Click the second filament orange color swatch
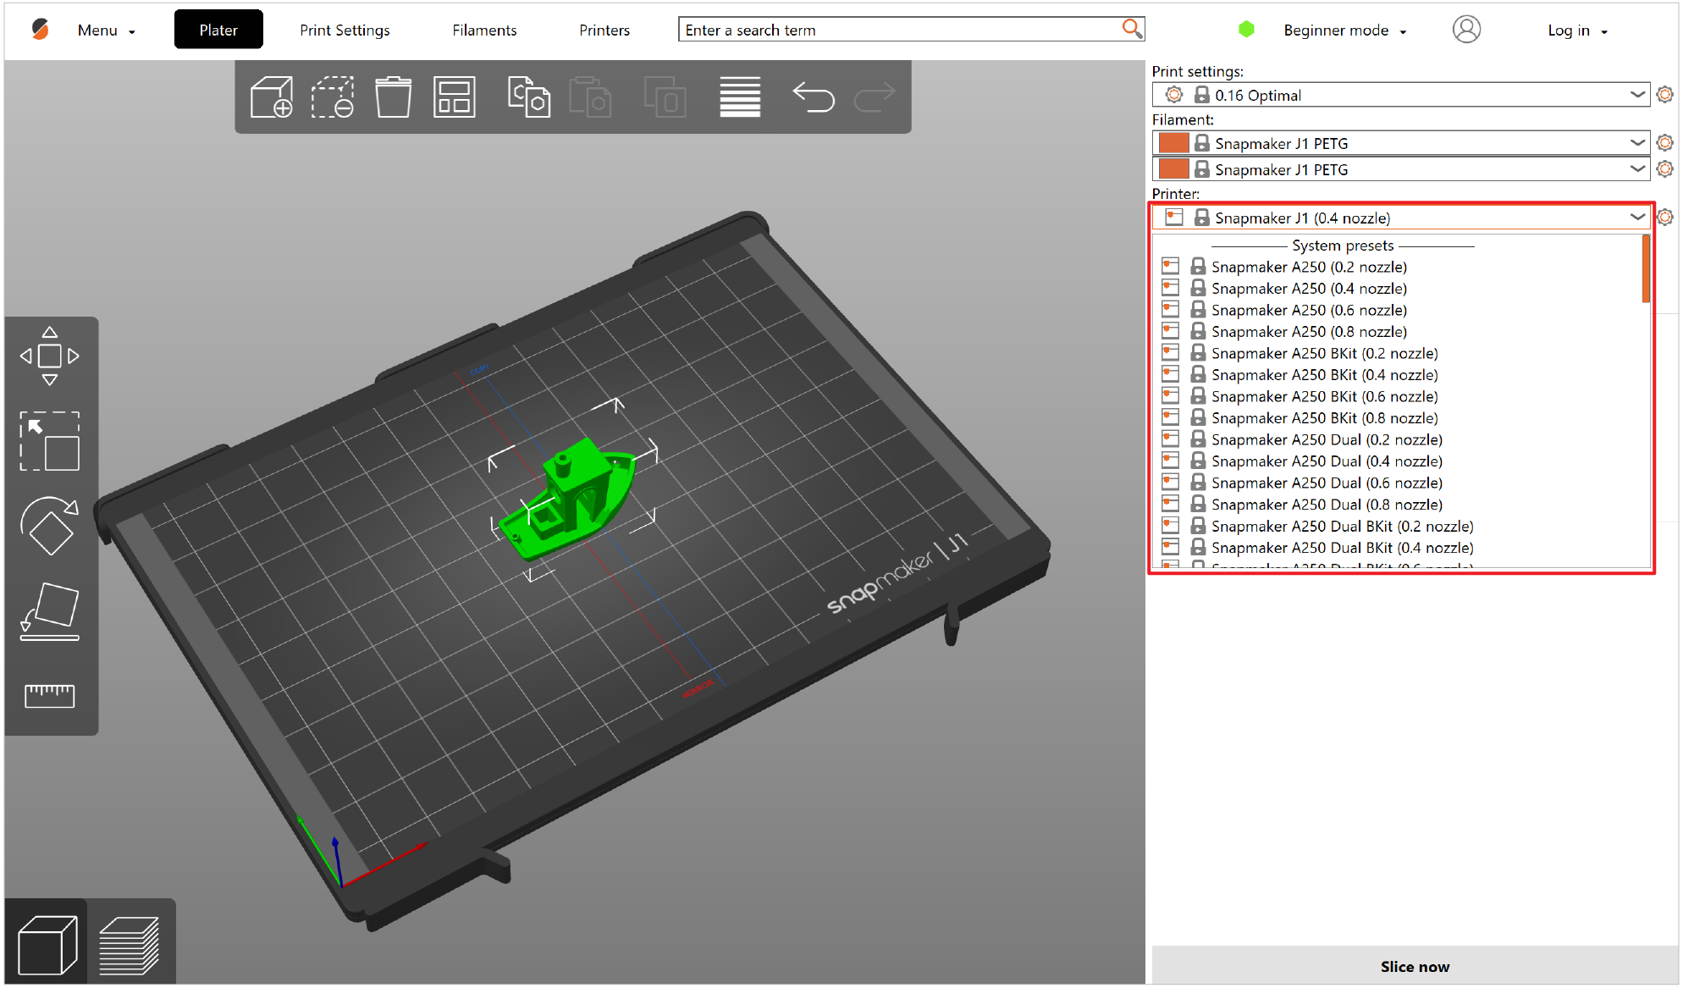The width and height of the screenshot is (1683, 988). point(1173,169)
